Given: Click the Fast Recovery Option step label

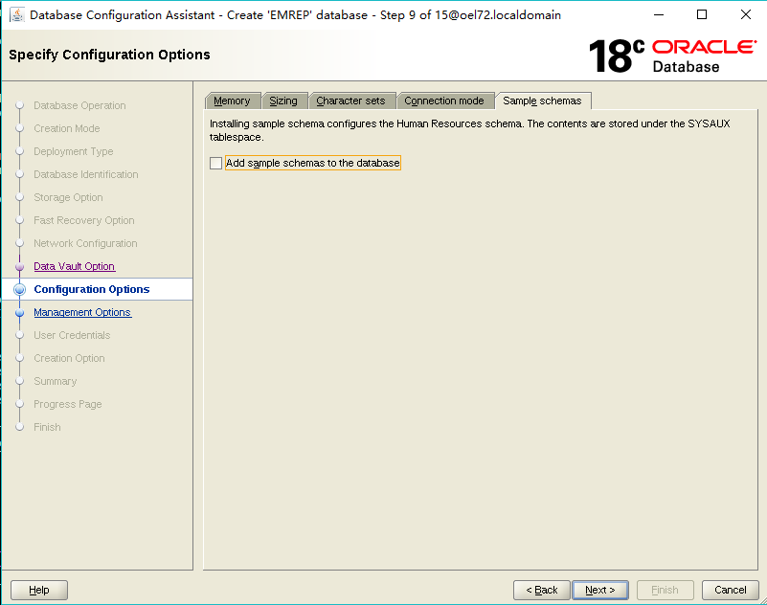Looking at the screenshot, I should coord(84,220).
